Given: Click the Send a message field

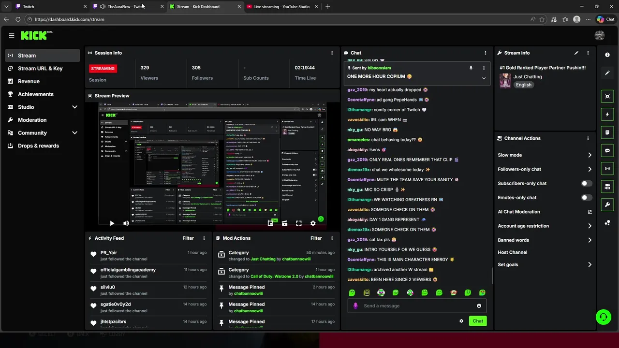Looking at the screenshot, I should tap(417, 305).
